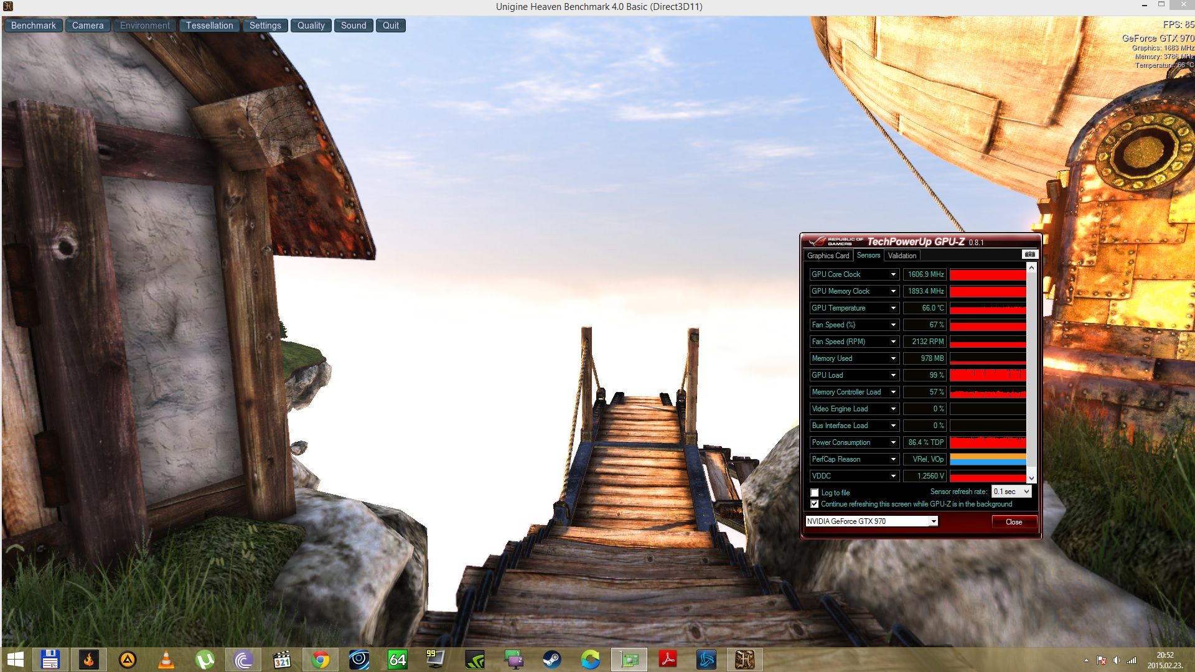This screenshot has width=1195, height=672.
Task: Open network signal tray icon
Action: [1132, 660]
